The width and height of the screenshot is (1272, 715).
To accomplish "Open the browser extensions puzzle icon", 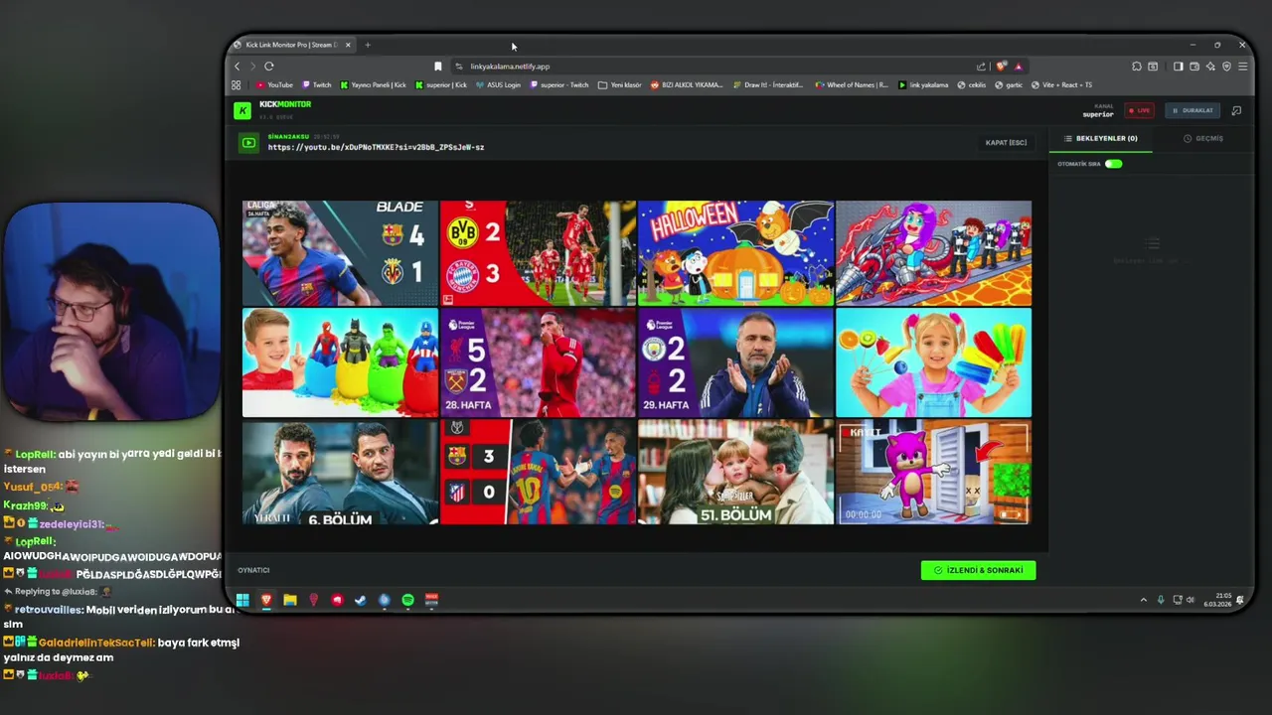I will click(1137, 67).
